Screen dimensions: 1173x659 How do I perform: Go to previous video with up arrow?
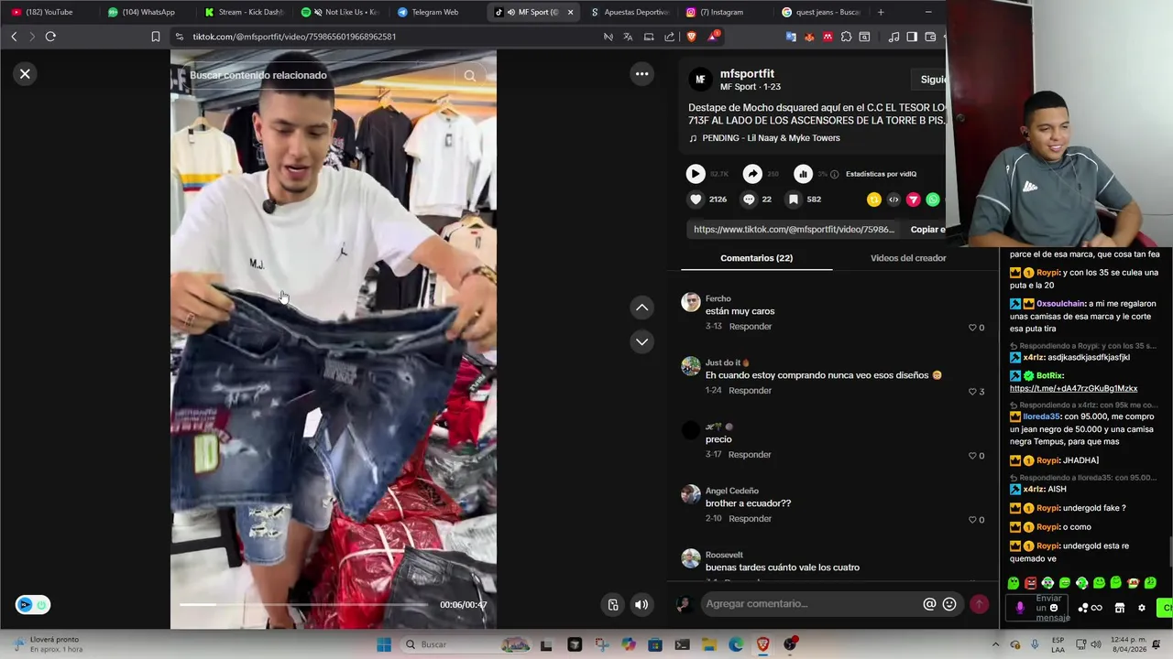tap(642, 308)
